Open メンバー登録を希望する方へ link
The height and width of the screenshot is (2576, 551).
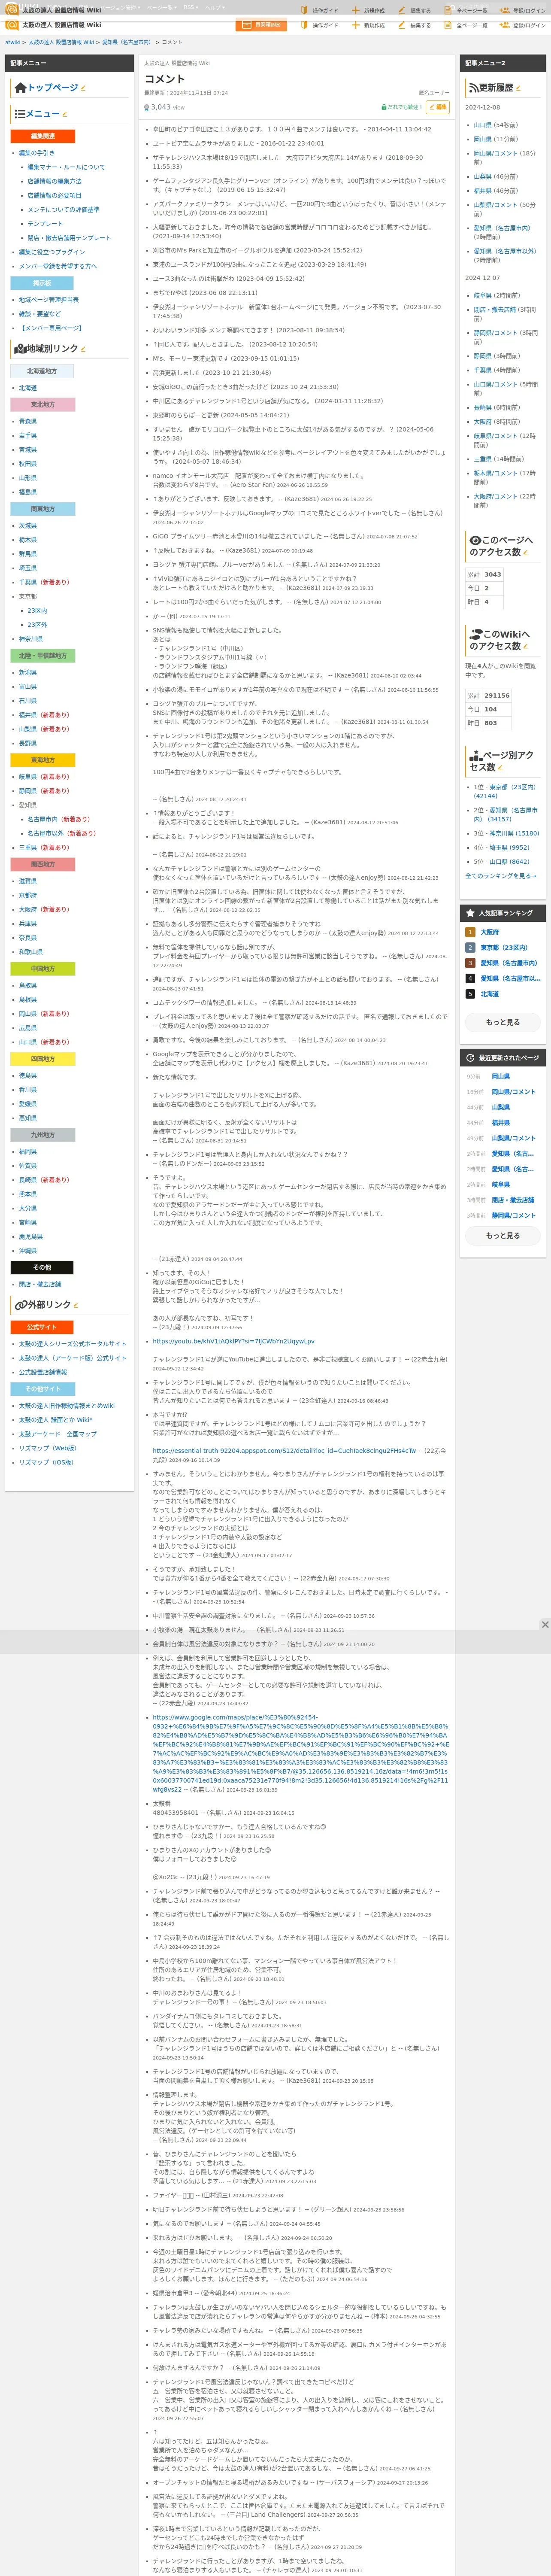pos(58,266)
